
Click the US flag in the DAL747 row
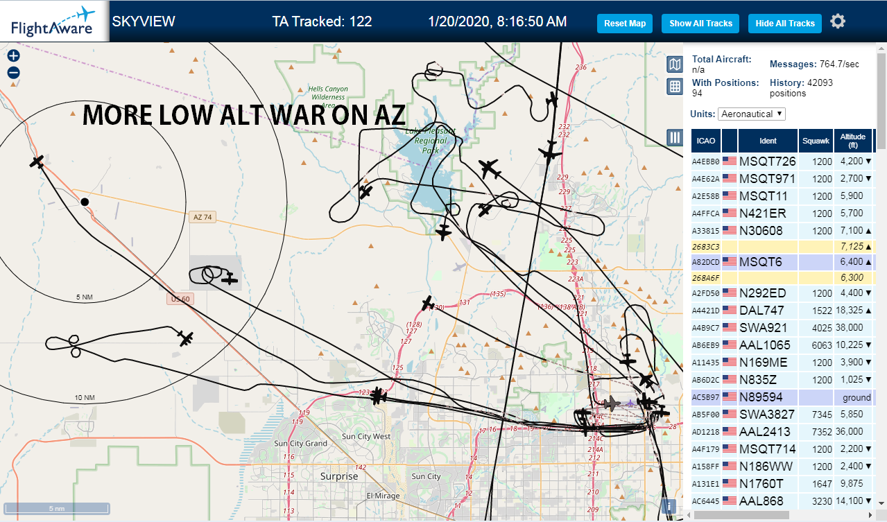point(729,310)
